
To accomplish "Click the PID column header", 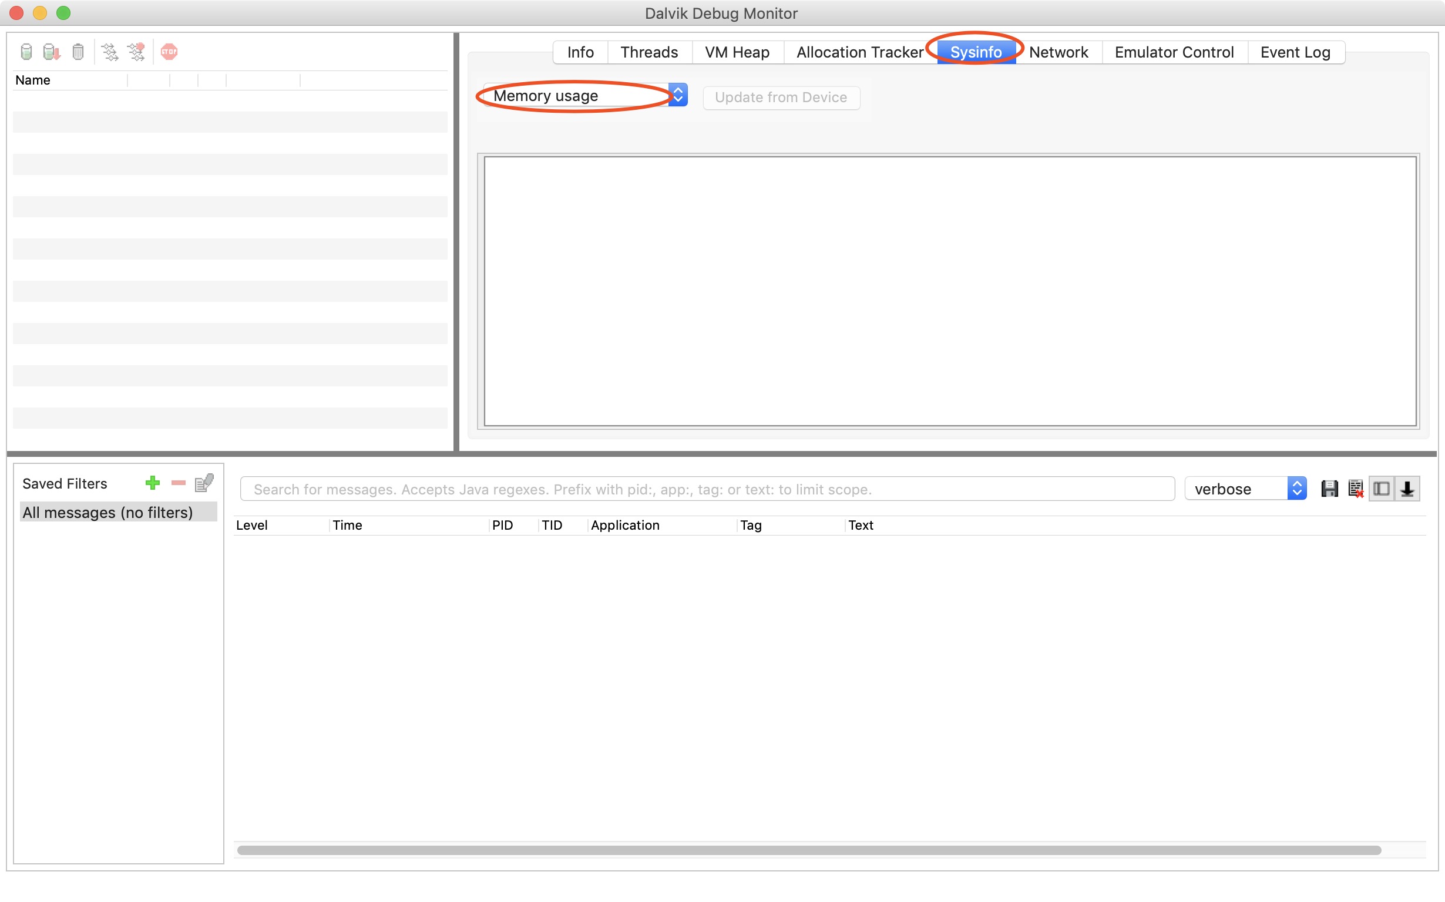I will pyautogui.click(x=514, y=525).
